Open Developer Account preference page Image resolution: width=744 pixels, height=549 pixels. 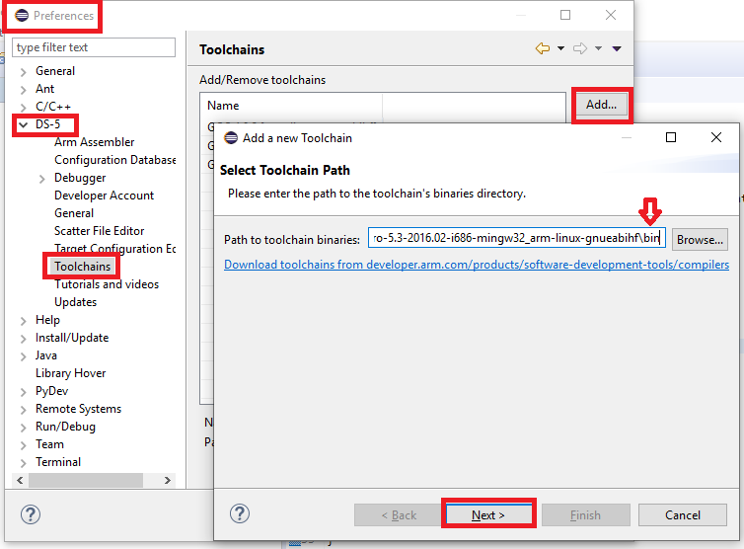click(104, 196)
